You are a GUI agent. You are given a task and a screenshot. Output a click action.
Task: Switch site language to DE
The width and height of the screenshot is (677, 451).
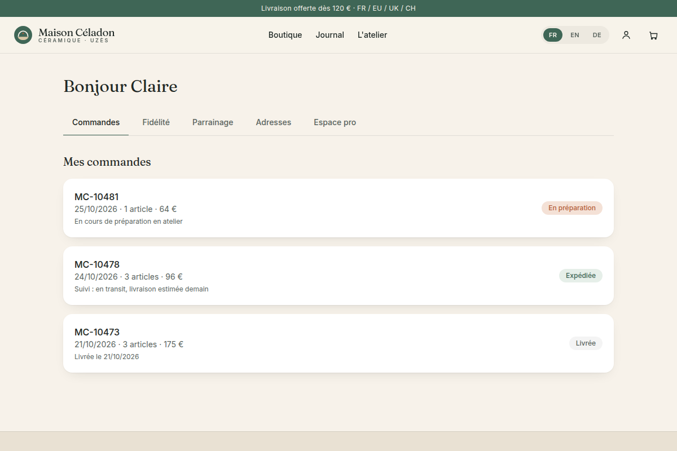(x=597, y=35)
